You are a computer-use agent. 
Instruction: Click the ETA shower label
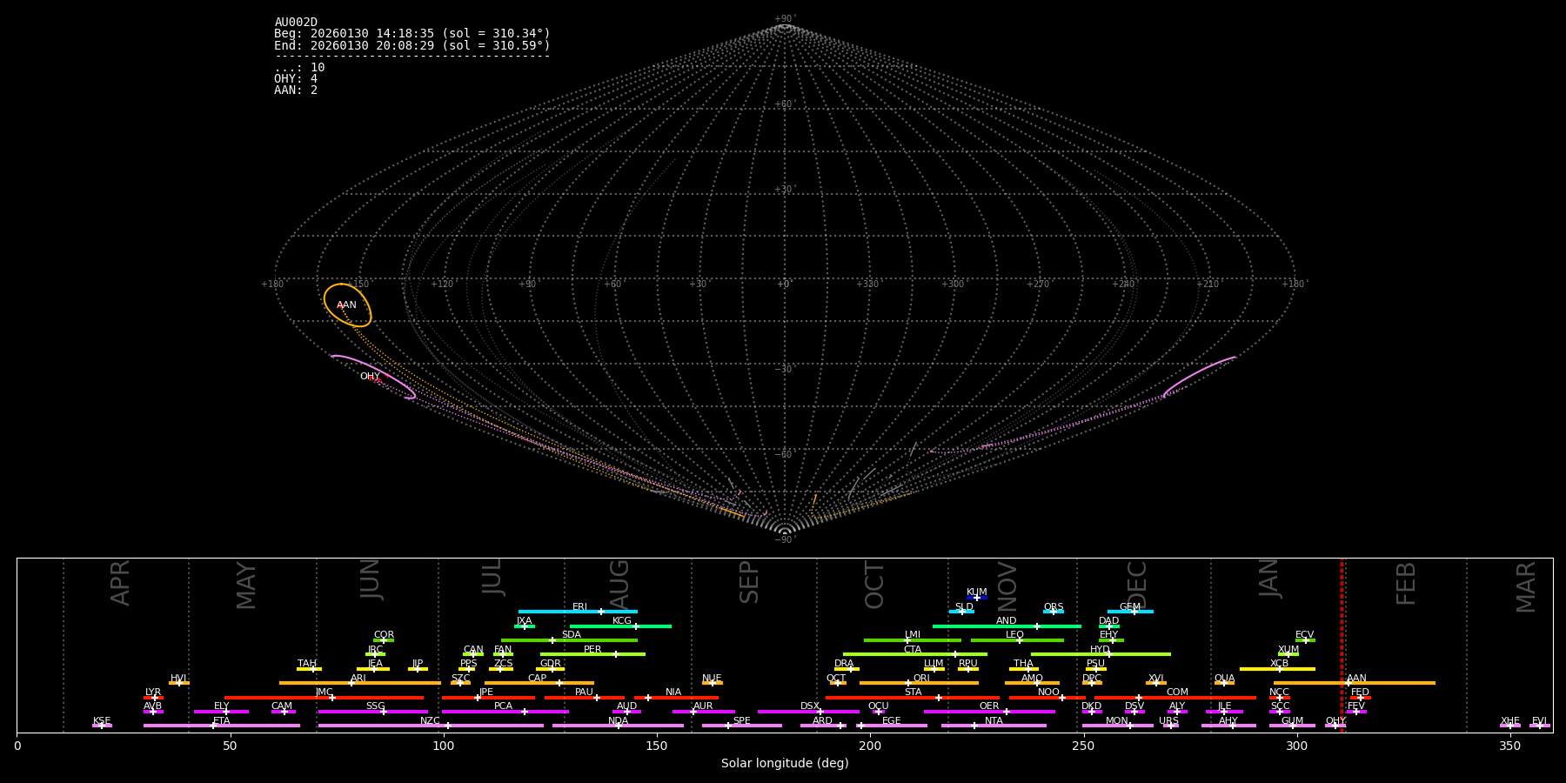click(222, 721)
